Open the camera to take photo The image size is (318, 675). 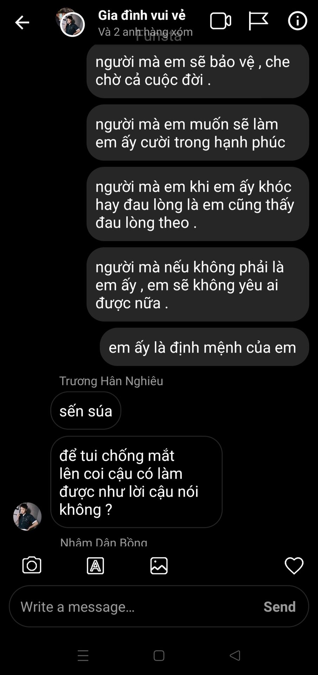point(32,565)
